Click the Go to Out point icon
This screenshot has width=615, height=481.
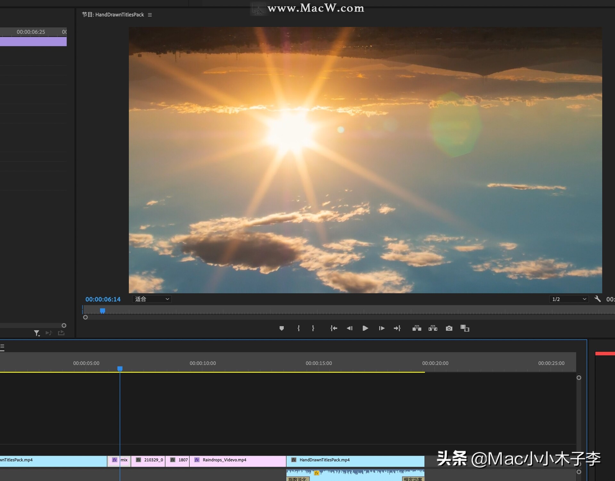point(397,328)
